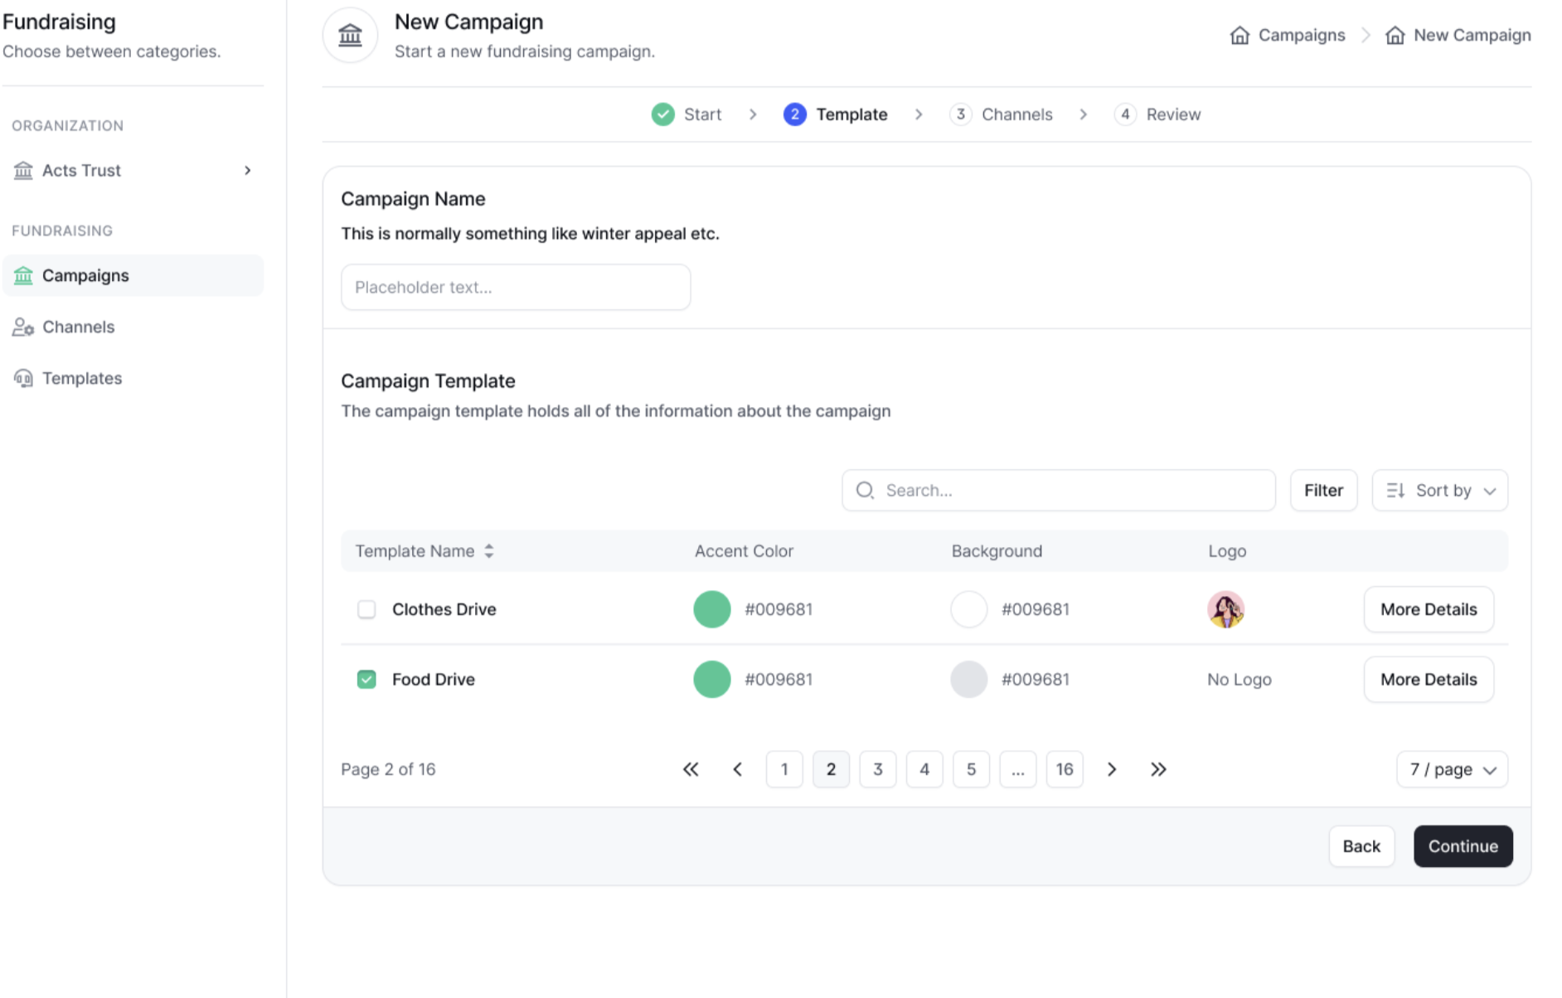Open the 7 / page pagination dropdown

1451,768
